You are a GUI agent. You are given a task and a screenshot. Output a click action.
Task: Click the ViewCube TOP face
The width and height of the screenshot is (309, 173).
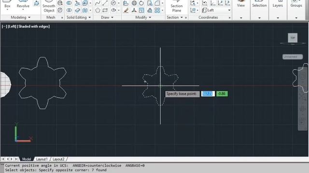(x=293, y=37)
